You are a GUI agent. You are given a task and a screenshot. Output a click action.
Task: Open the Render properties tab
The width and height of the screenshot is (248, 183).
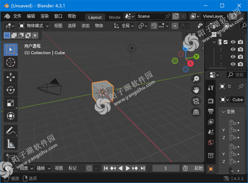[211, 101]
